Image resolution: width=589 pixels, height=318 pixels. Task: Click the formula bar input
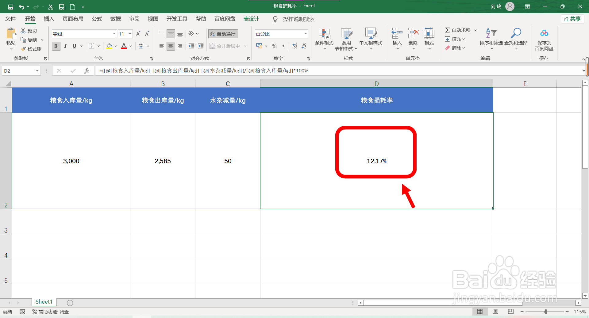[337, 71]
